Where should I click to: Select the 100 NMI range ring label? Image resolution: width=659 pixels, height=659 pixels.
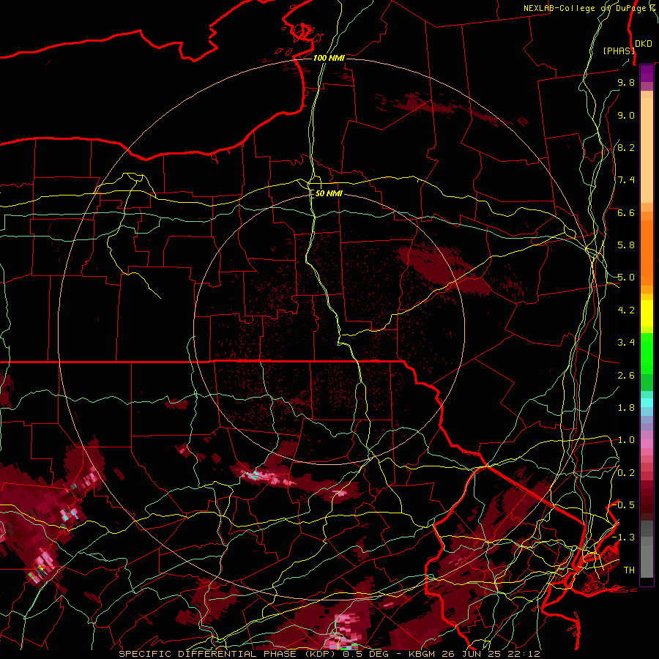click(329, 58)
